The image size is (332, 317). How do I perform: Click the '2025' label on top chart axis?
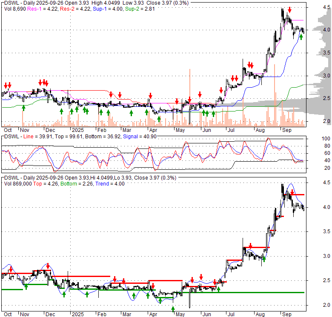click(78, 130)
